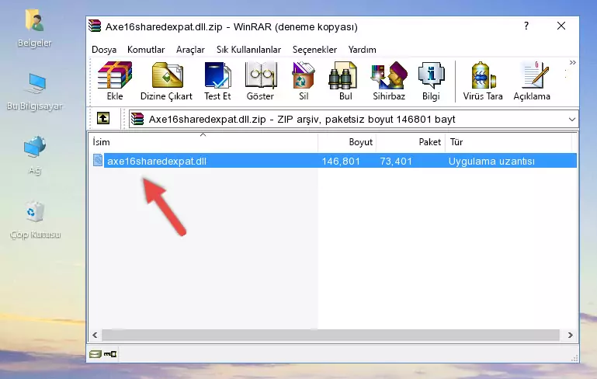This screenshot has height=379, width=597.
Task: Click the help question mark button
Action: [x=526, y=26]
